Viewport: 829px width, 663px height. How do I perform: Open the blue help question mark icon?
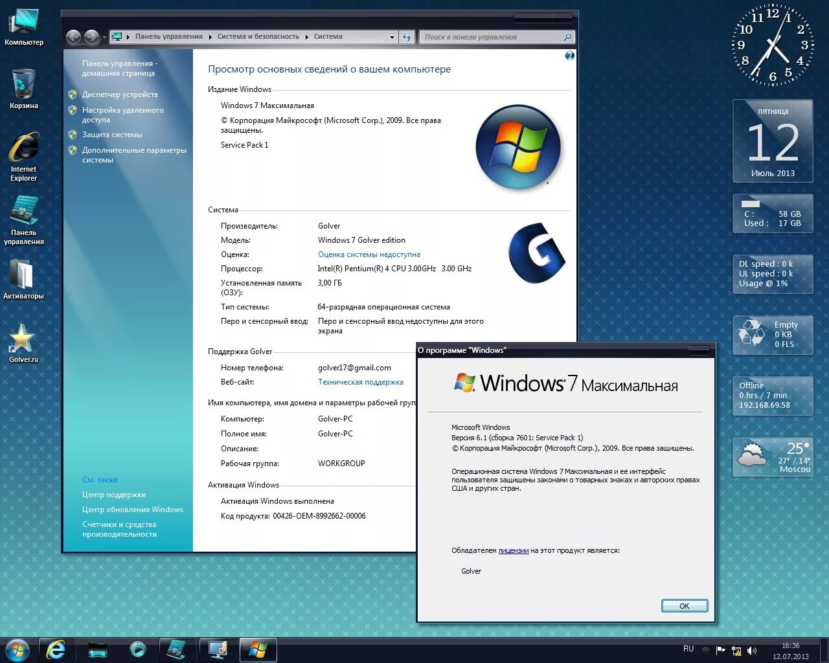(569, 56)
